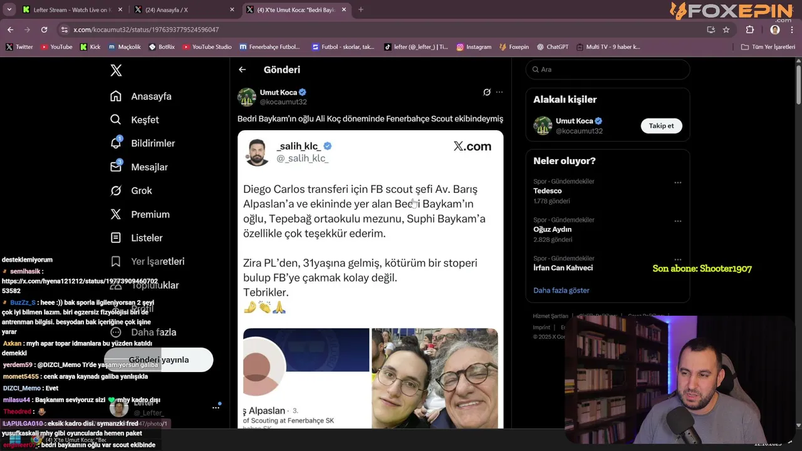Open browser extensions puzzle icon
This screenshot has width=802, height=451.
pyautogui.click(x=750, y=29)
